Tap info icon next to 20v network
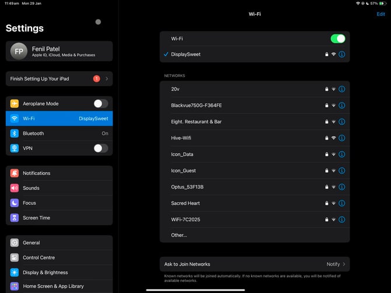The image size is (391, 293). (342, 89)
